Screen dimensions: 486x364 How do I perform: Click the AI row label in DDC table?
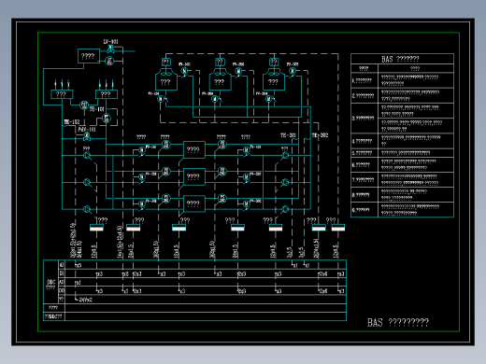62,265
